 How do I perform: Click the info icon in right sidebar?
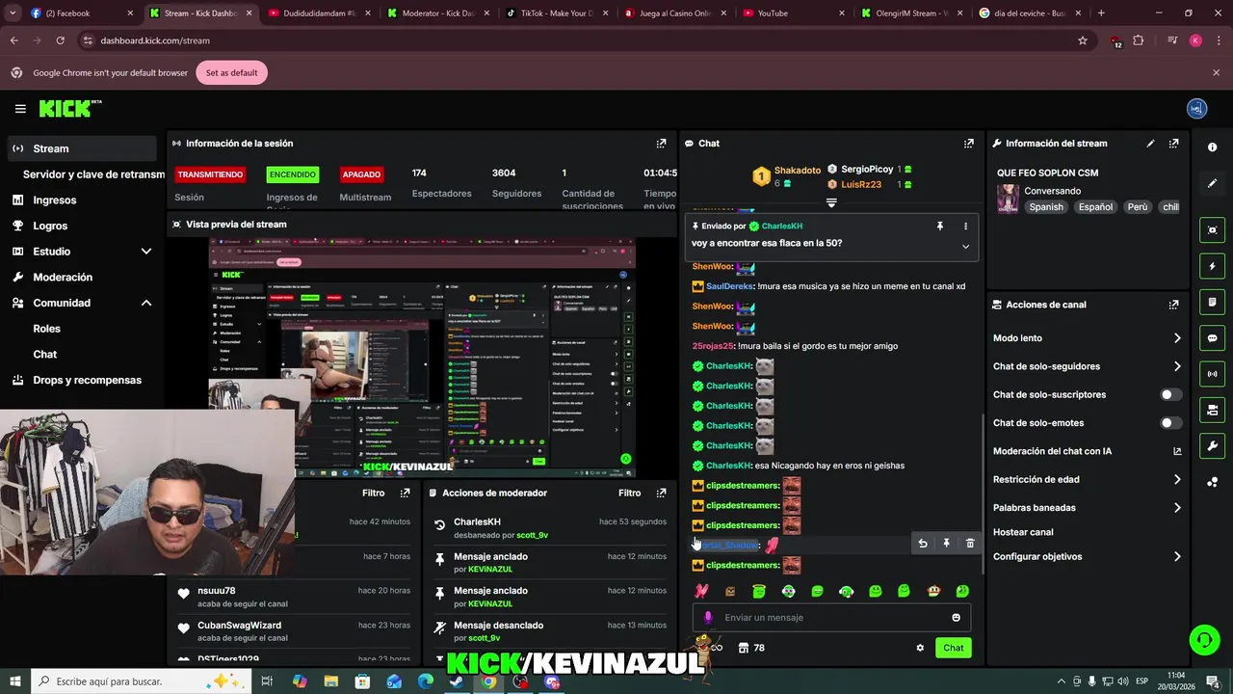tap(1213, 147)
